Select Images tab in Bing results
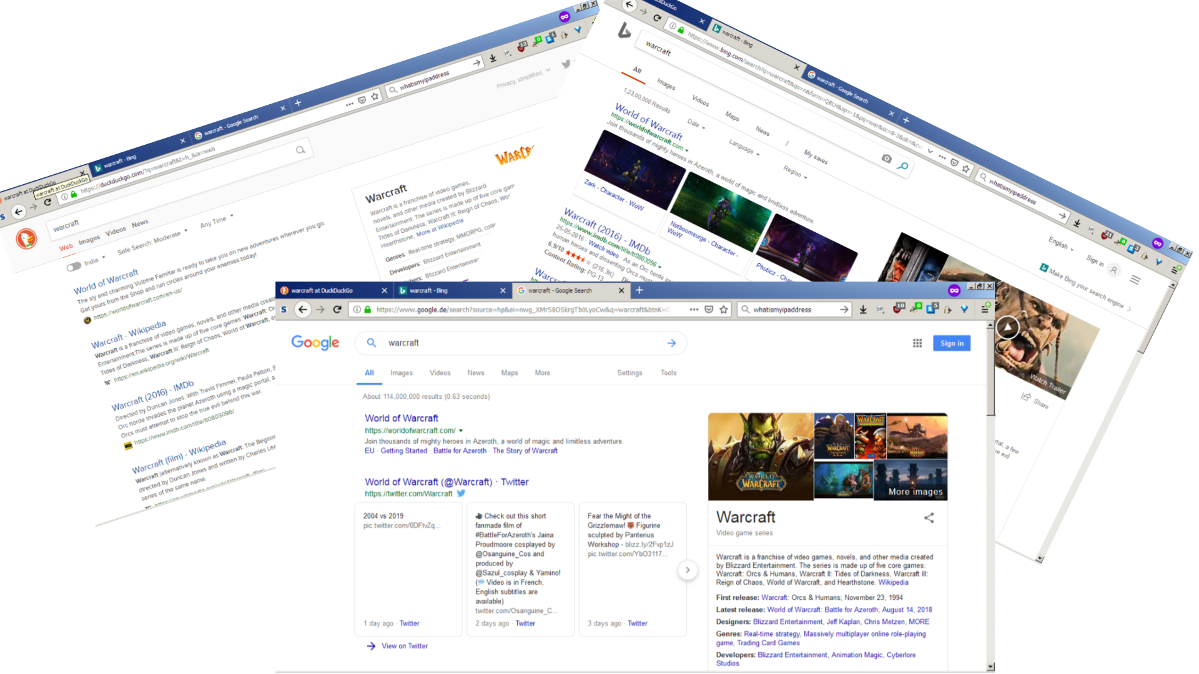The image size is (1199, 674). pyautogui.click(x=666, y=84)
